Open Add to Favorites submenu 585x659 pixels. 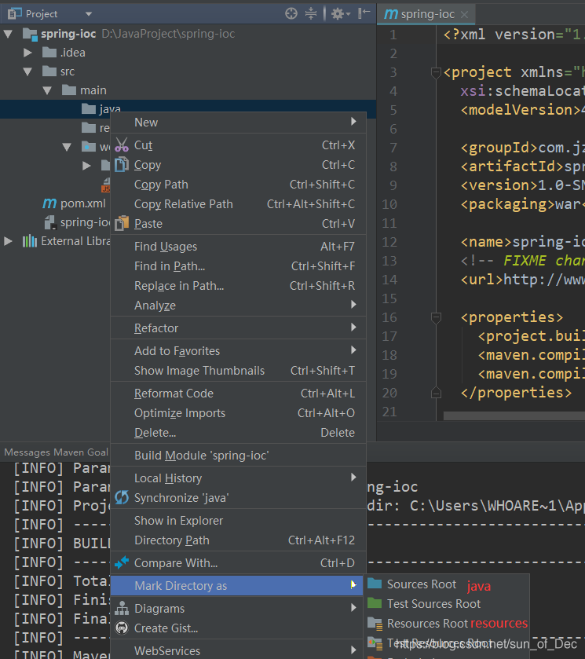pyautogui.click(x=238, y=351)
